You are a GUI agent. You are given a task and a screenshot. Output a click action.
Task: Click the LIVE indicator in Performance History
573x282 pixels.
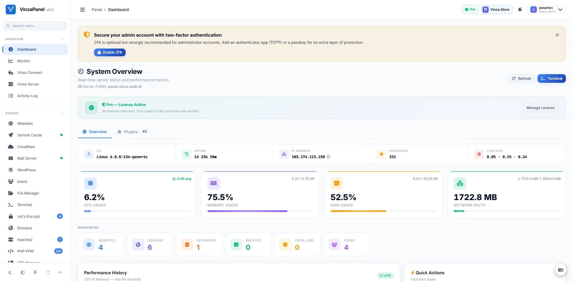[385, 275]
